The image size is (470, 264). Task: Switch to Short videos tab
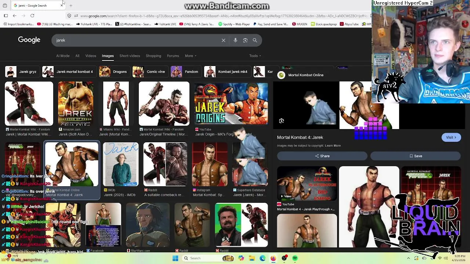click(x=130, y=56)
